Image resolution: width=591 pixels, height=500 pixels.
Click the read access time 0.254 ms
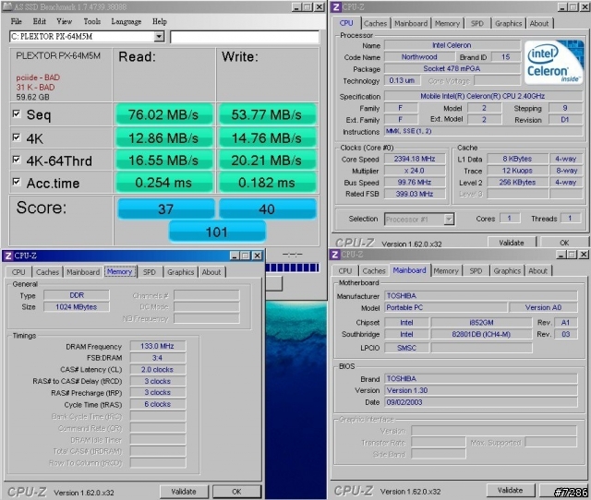pyautogui.click(x=163, y=183)
